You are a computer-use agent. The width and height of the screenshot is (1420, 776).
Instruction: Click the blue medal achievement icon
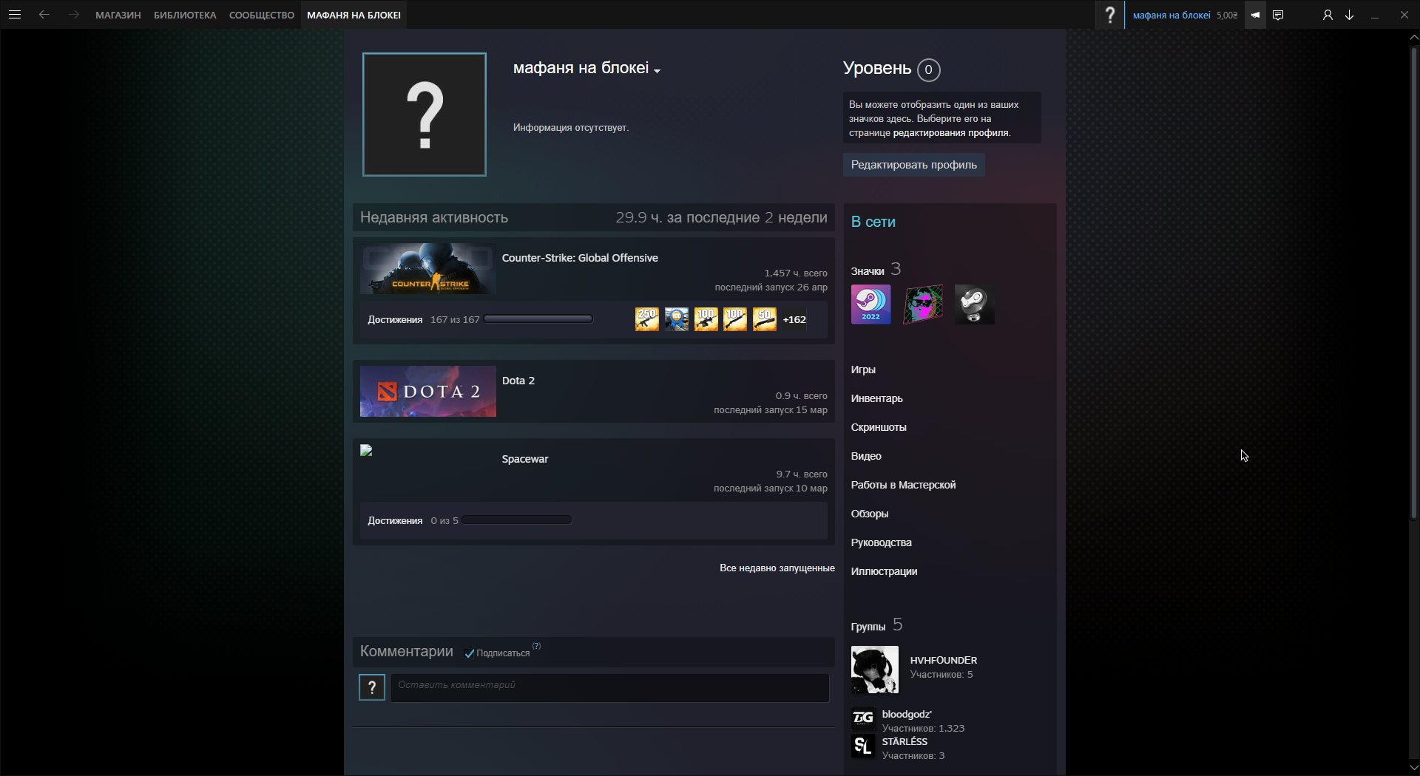pyautogui.click(x=677, y=319)
